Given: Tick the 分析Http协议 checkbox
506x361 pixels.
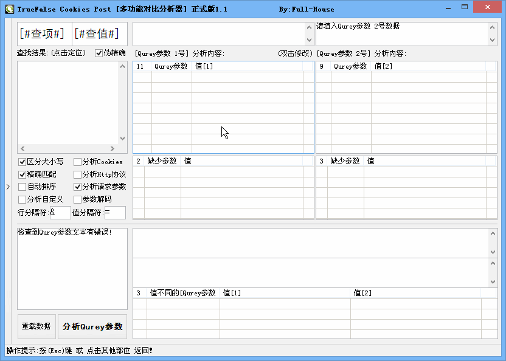Looking at the screenshot, I should coord(77,174).
